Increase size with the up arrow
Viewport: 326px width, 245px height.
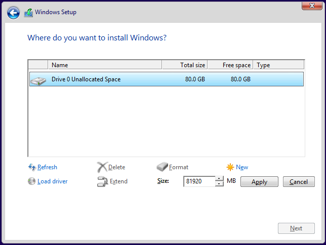pyautogui.click(x=219, y=179)
